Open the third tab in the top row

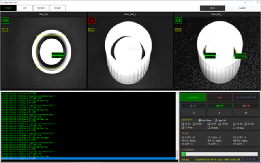[41, 8]
